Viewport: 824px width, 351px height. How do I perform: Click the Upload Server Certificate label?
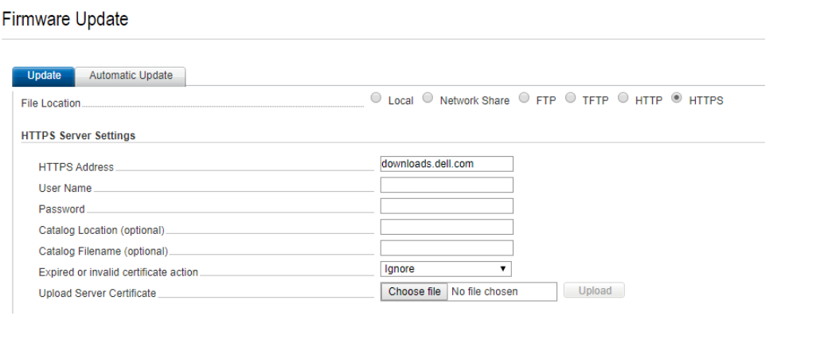(97, 294)
